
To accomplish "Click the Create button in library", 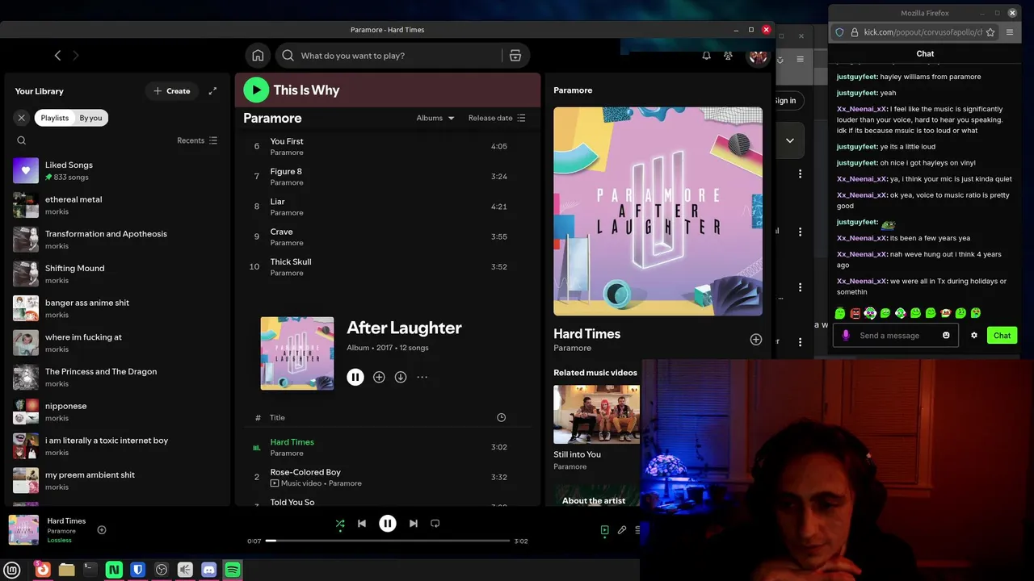I will pos(172,91).
